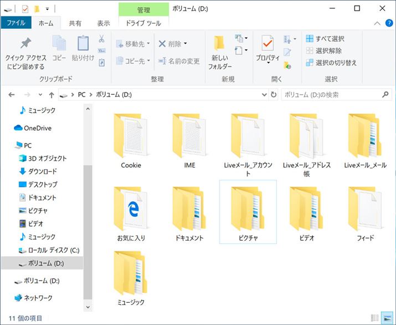Open Properties (プロパティ) checkmark icon
The image size is (396, 325).
pyautogui.click(x=268, y=43)
